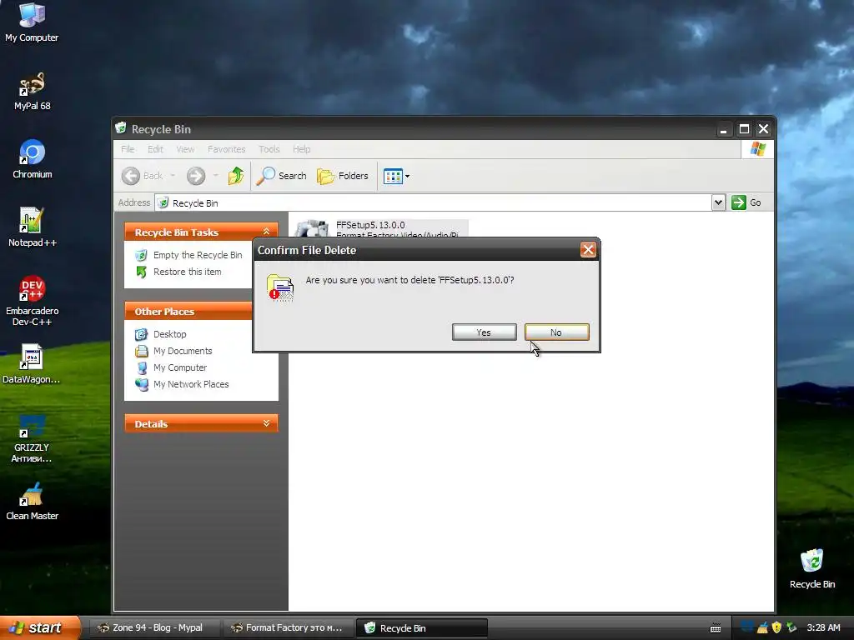Open My Computer desktop icon

point(32,22)
